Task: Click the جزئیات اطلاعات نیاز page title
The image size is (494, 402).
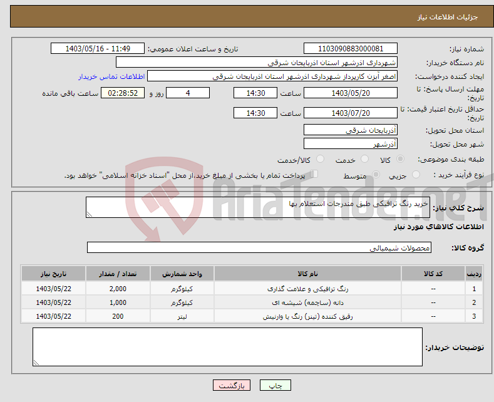Action: pyautogui.click(x=448, y=17)
